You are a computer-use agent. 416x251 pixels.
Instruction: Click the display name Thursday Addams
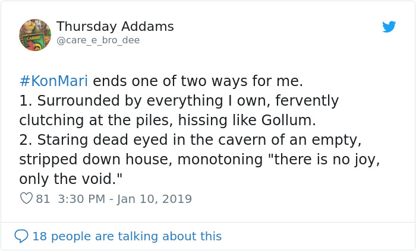[x=115, y=27]
